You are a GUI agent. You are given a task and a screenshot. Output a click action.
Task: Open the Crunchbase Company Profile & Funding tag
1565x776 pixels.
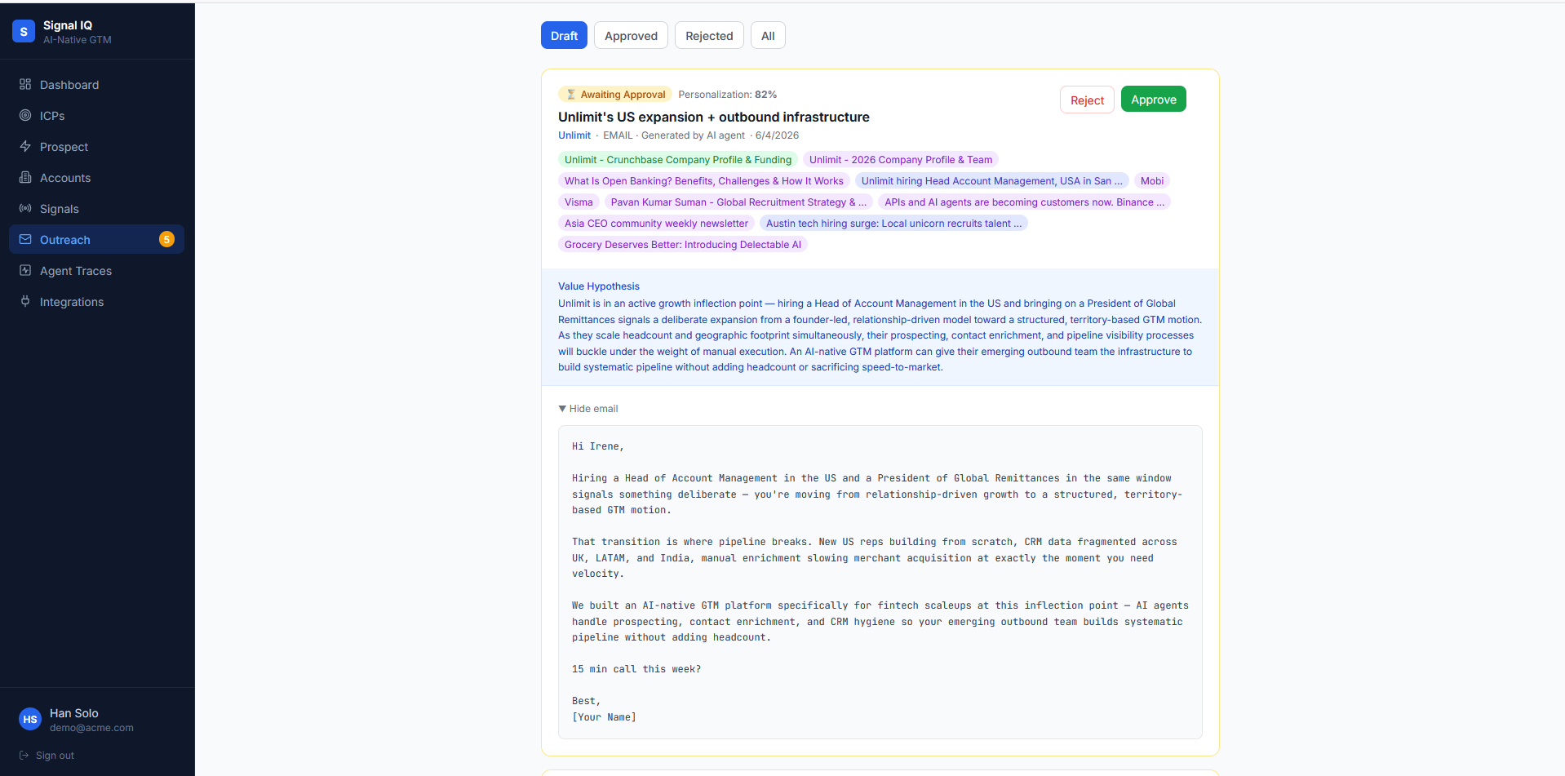678,160
